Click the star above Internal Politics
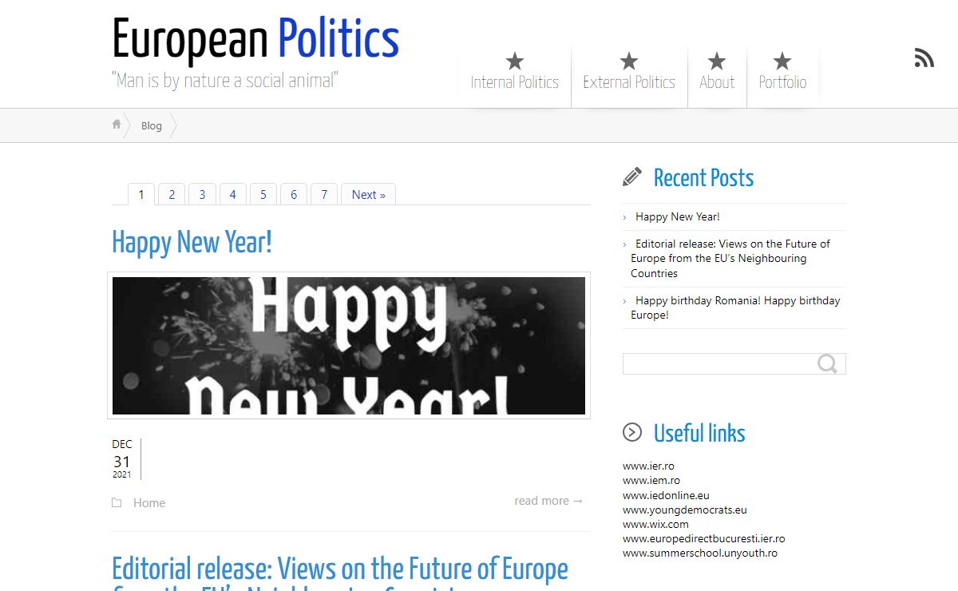The image size is (958, 591). tap(515, 61)
